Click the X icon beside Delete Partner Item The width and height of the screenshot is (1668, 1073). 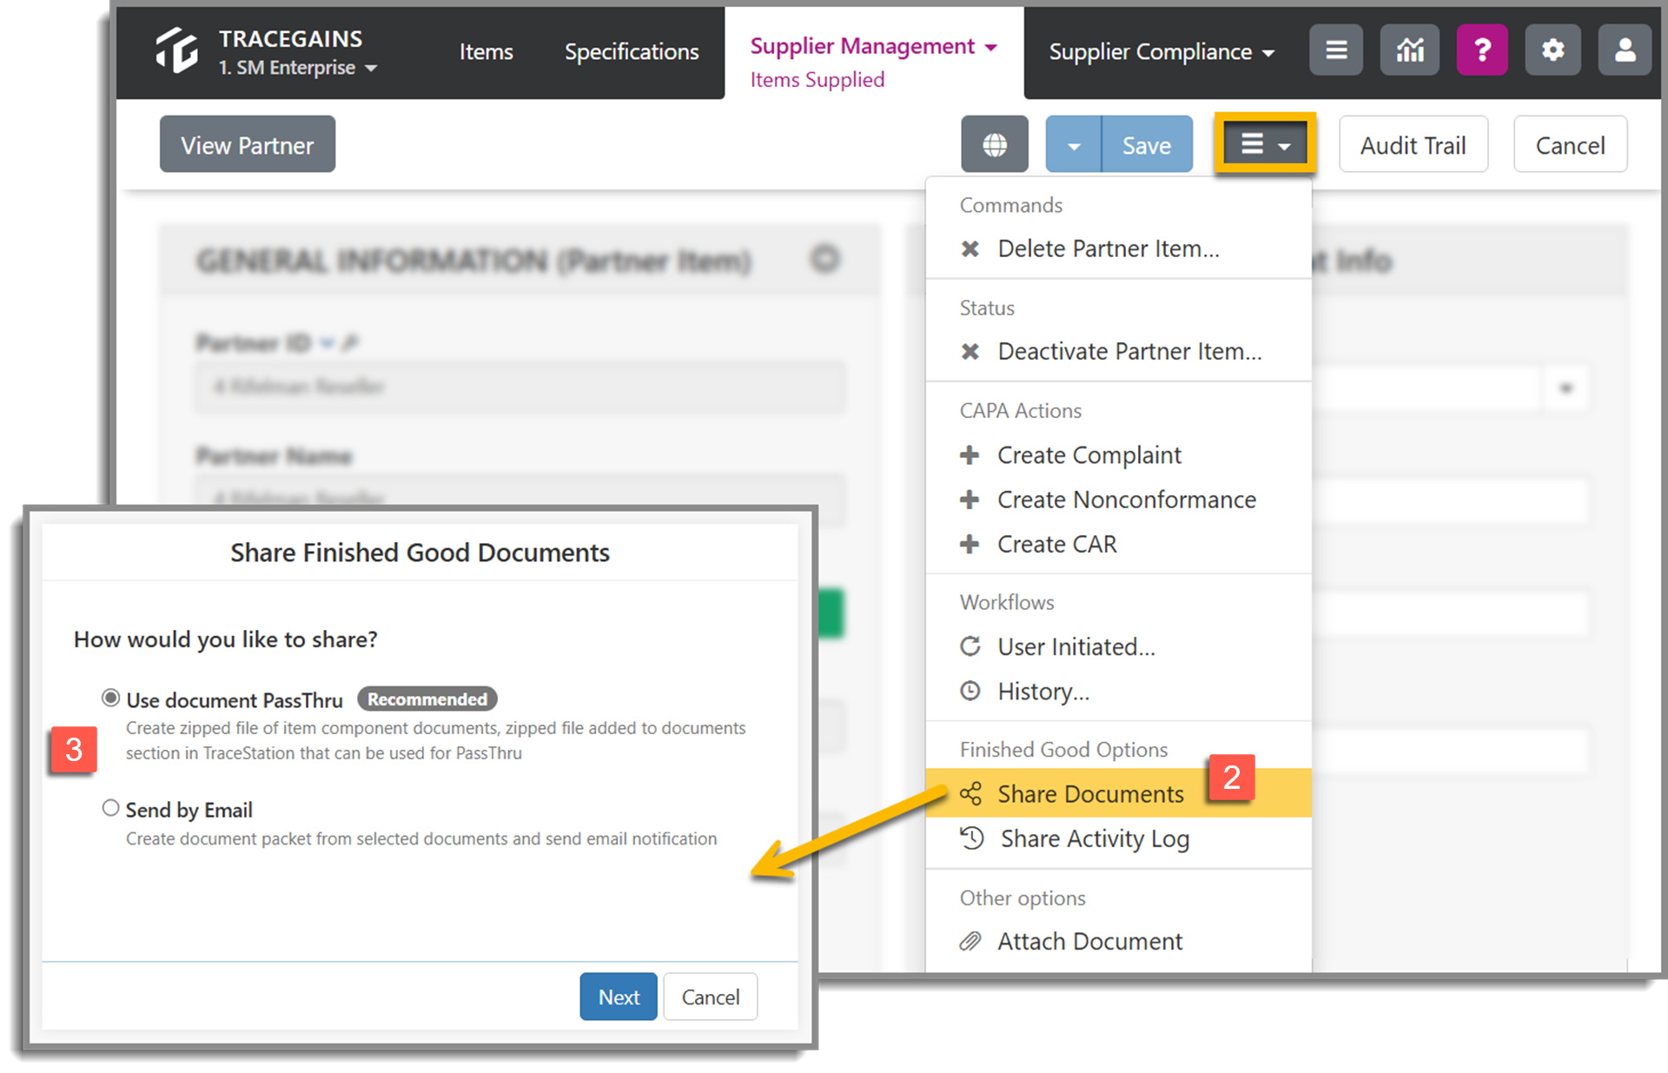(x=970, y=248)
